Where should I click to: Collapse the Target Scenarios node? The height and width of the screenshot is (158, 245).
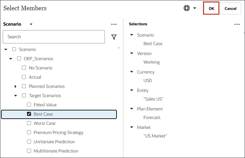(15, 96)
